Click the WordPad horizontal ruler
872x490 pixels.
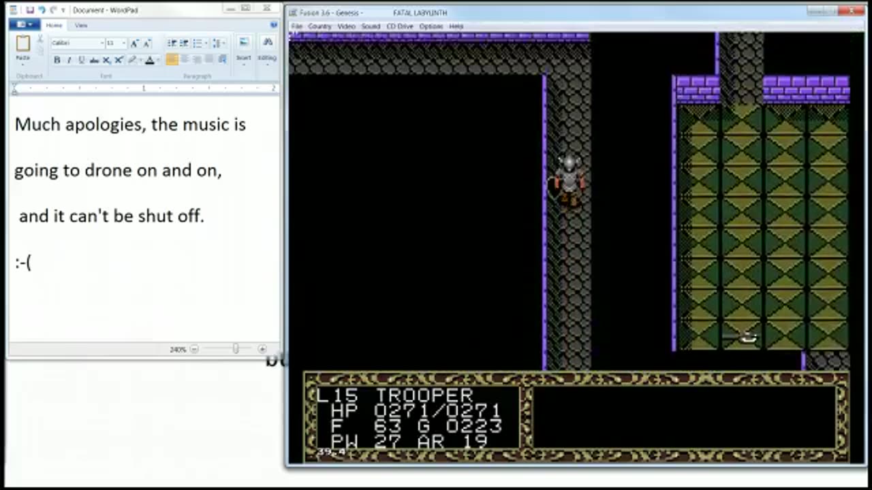(x=144, y=88)
